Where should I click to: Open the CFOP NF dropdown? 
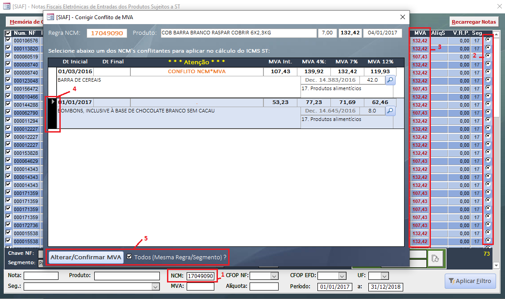(274, 276)
